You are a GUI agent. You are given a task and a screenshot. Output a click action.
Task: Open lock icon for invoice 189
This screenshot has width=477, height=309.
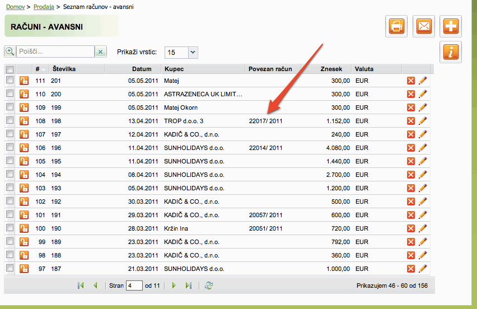point(24,242)
